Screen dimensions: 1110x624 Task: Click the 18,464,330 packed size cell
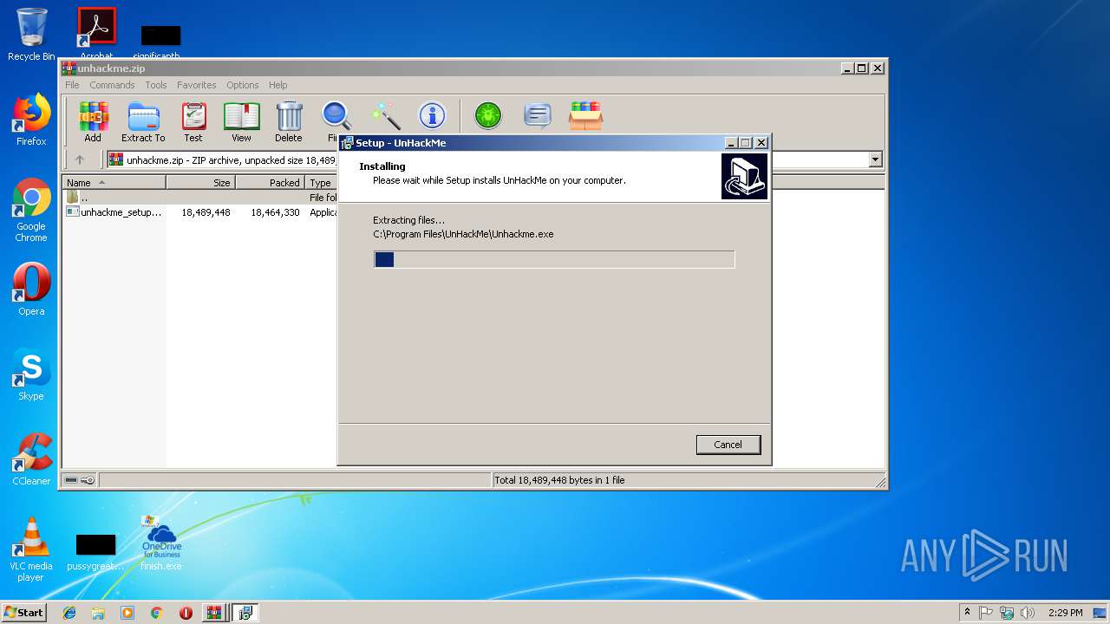tap(275, 211)
